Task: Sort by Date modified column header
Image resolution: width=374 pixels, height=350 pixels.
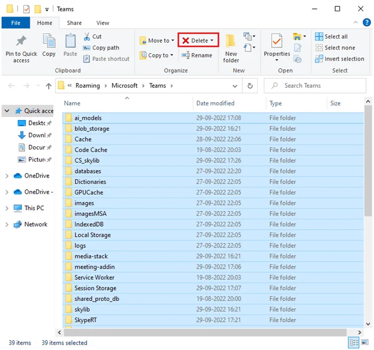Action: click(230, 103)
